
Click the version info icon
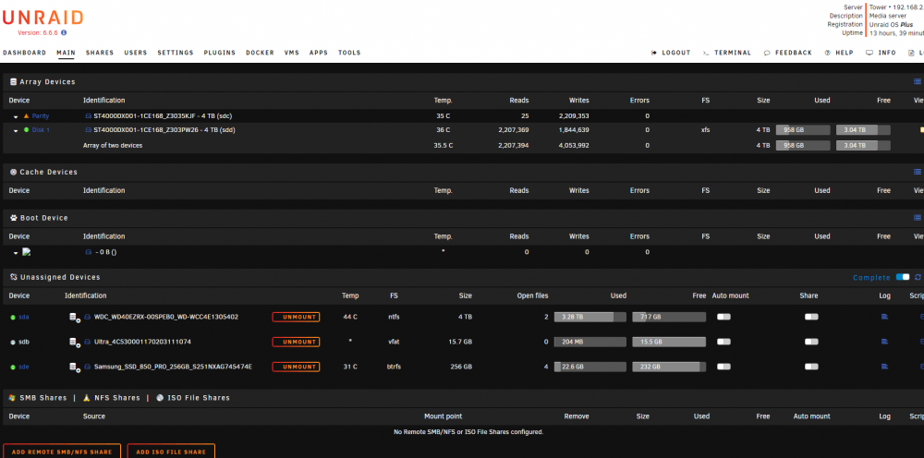coord(64,33)
